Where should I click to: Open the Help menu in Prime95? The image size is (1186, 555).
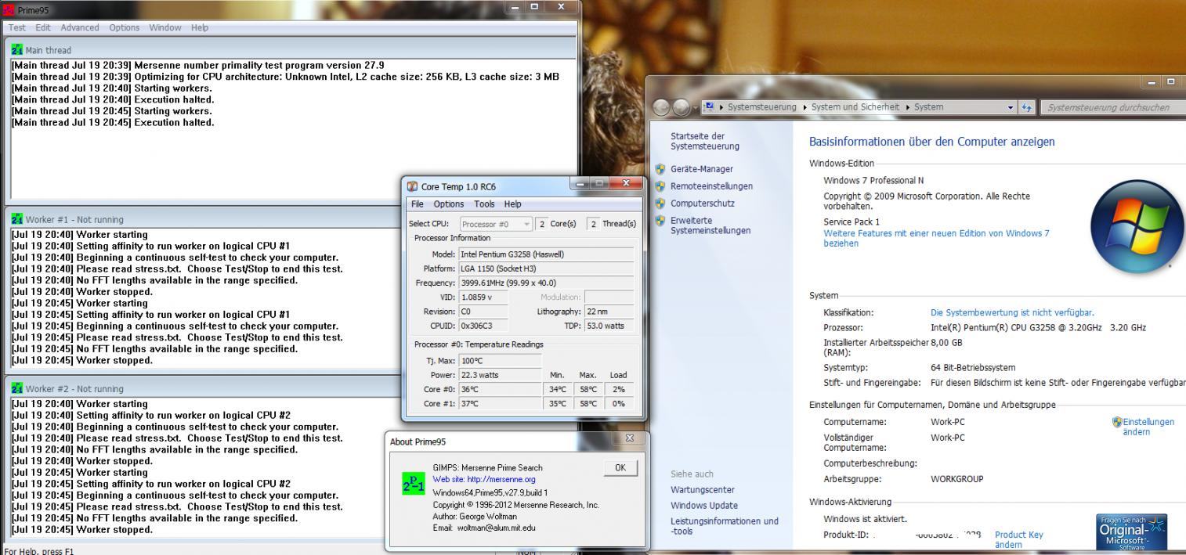200,27
